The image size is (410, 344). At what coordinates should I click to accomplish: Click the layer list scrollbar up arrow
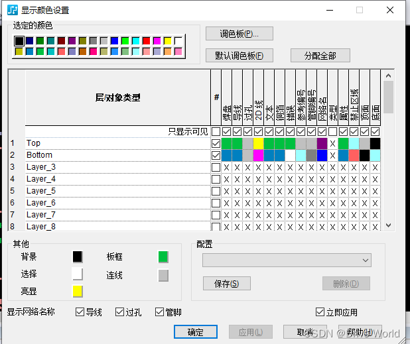(x=389, y=76)
